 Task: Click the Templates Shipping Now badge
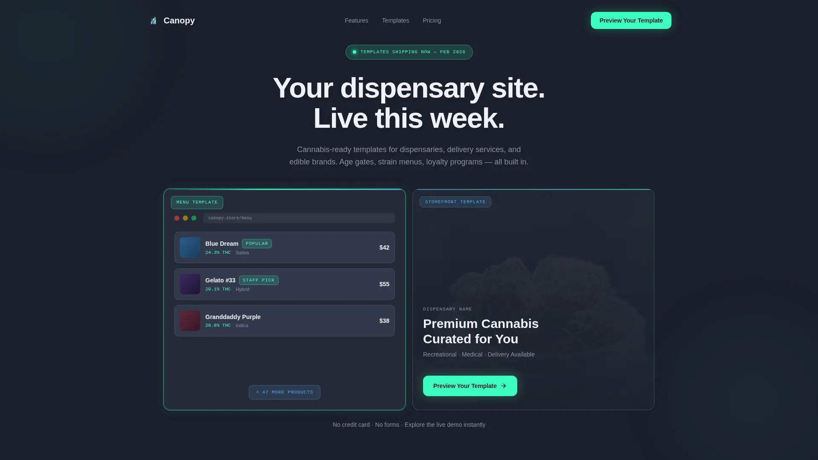click(409, 52)
